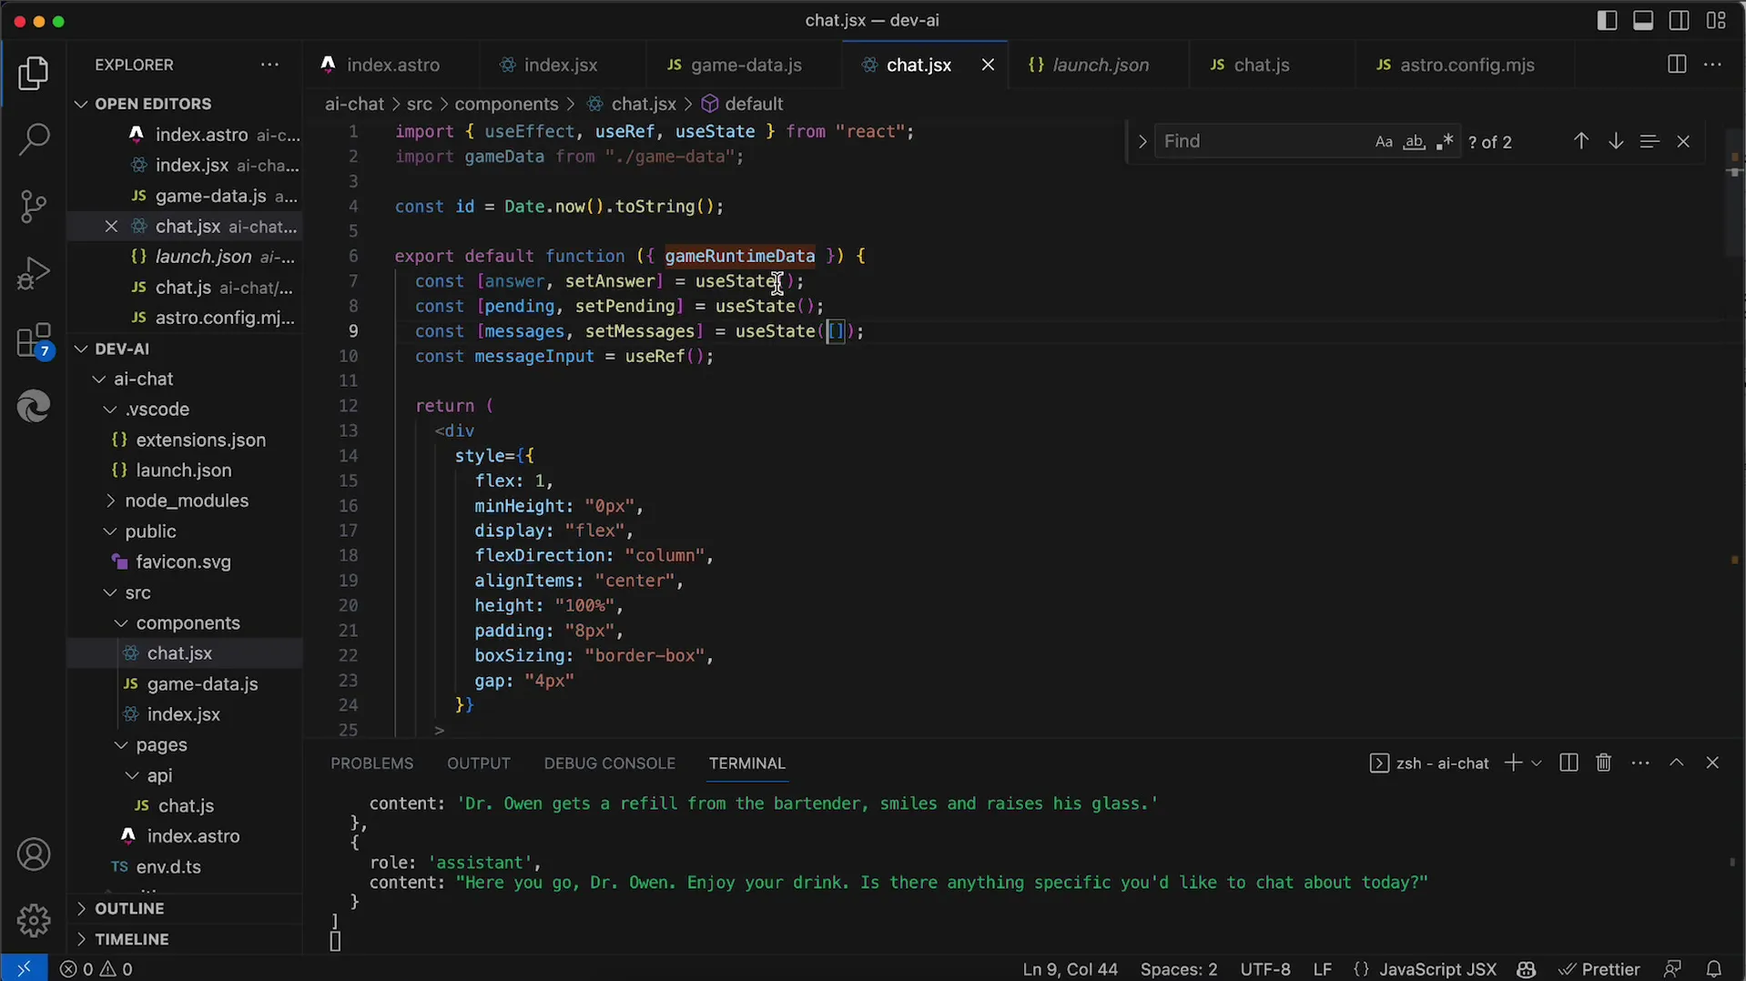Open Explorer views and more actions ellipsis

pyautogui.click(x=269, y=65)
